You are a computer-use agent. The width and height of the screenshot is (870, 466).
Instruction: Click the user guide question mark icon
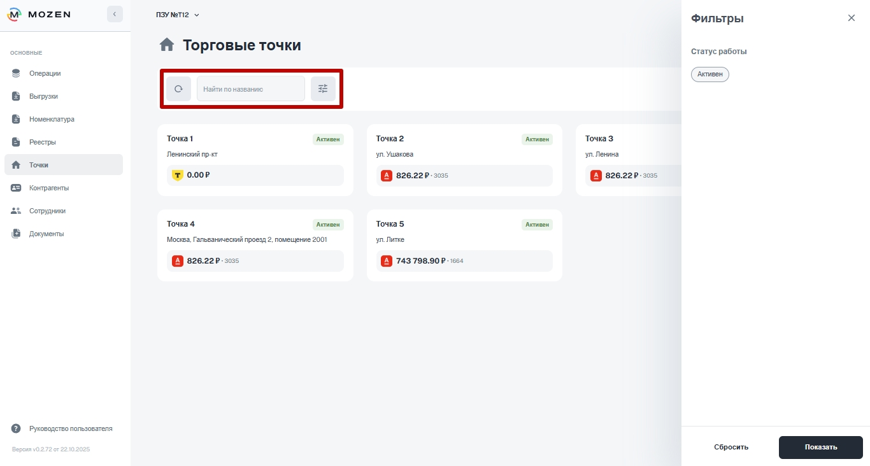click(x=16, y=428)
